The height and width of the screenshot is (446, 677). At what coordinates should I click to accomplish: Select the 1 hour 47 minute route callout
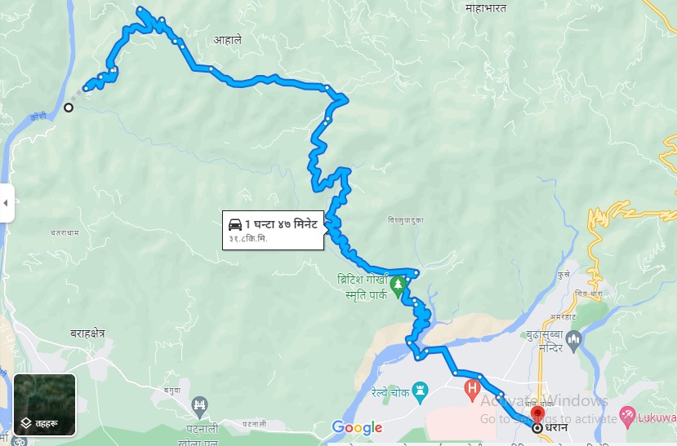tap(273, 231)
